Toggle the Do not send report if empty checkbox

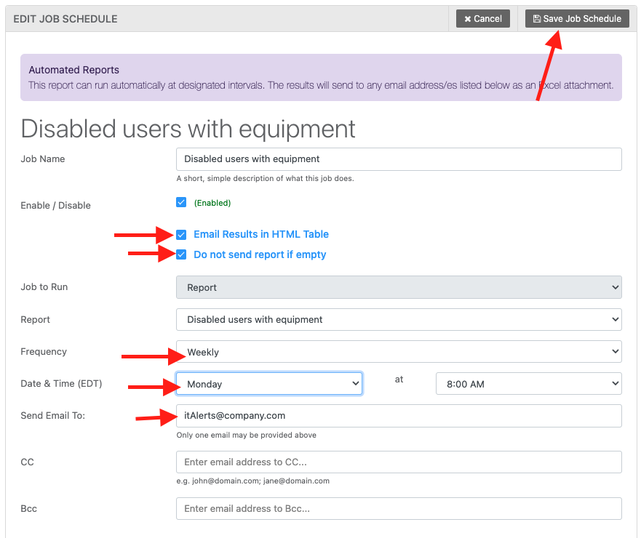181,254
